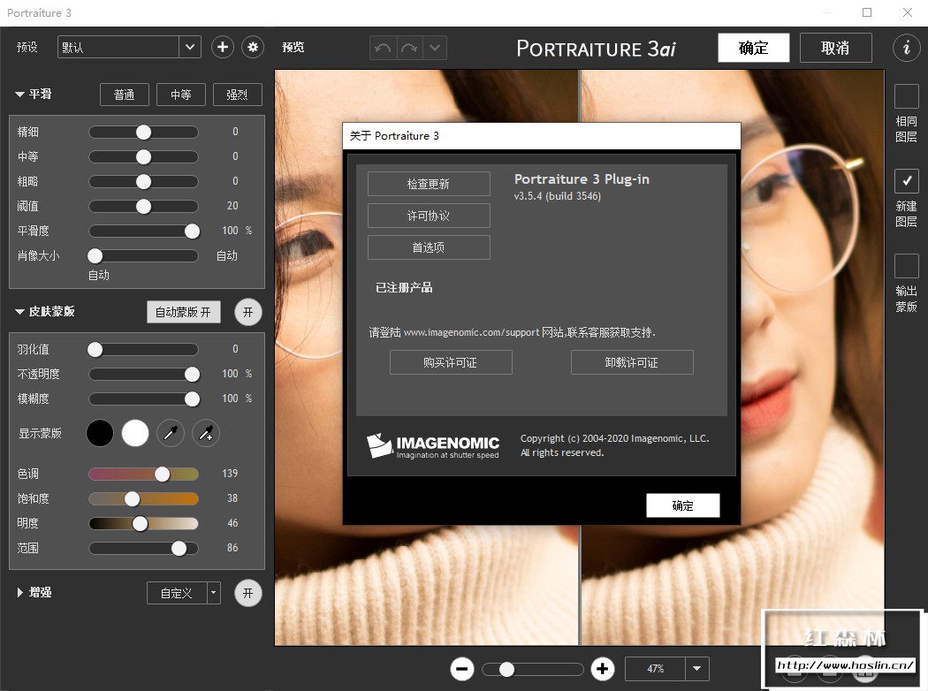Click the 预览 label
This screenshot has height=691, width=928.
point(293,48)
